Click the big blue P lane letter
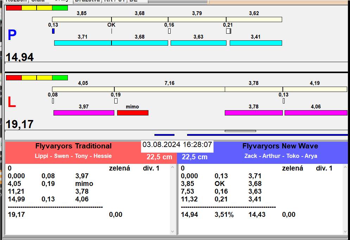 (x=12, y=35)
